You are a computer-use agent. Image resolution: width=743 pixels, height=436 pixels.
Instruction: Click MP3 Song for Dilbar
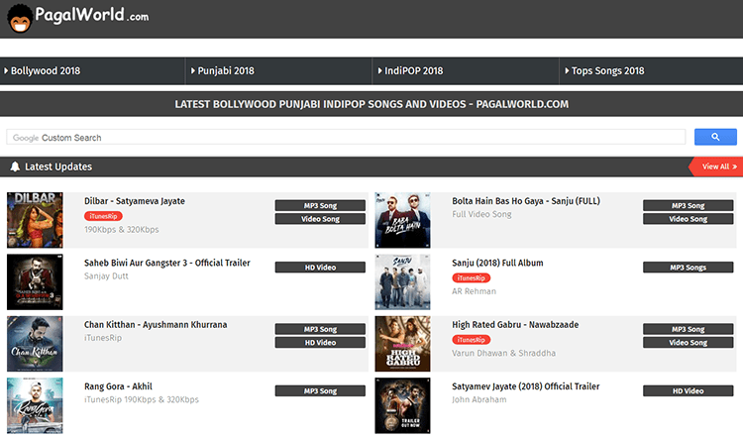(320, 206)
